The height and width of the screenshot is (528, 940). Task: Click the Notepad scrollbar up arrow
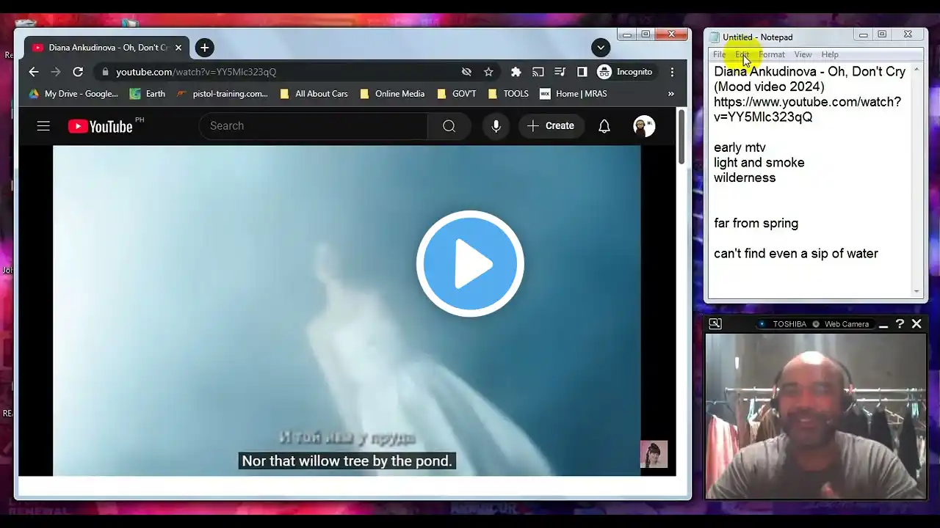(916, 70)
